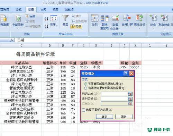Image resolution: width=173 pixels, height=136 pixels.
Task: Sort ascending with the A-Z icon
Action: click(46, 19)
